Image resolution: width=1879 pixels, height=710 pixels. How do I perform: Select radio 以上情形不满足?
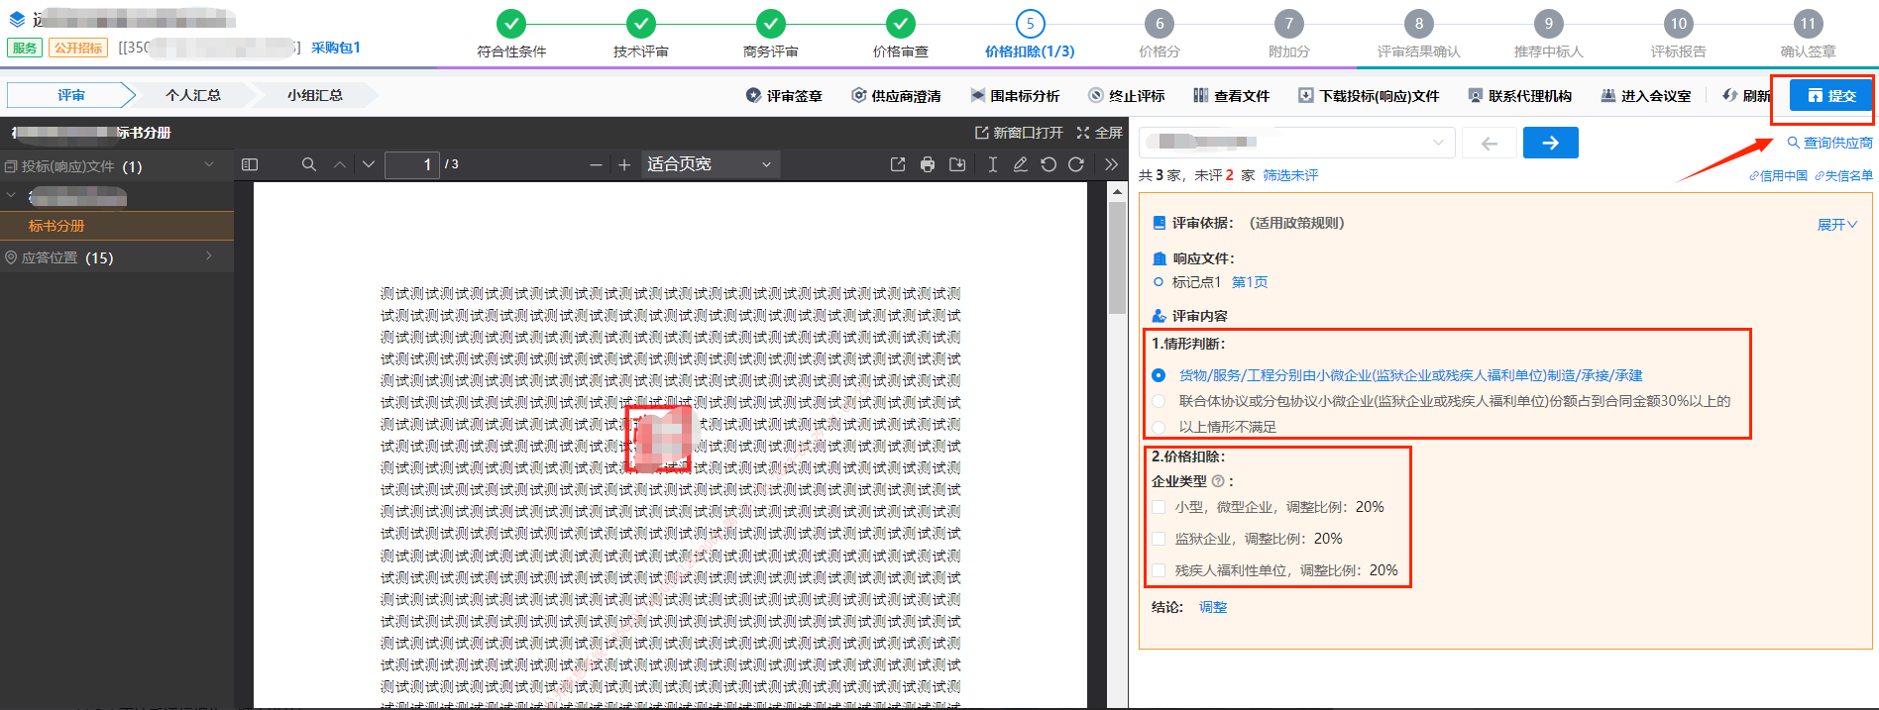pyautogui.click(x=1159, y=427)
